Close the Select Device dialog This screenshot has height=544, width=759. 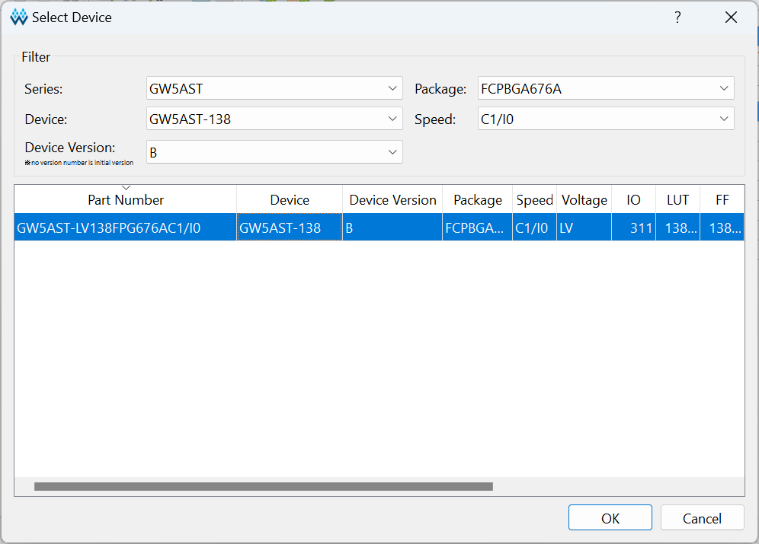tap(731, 17)
